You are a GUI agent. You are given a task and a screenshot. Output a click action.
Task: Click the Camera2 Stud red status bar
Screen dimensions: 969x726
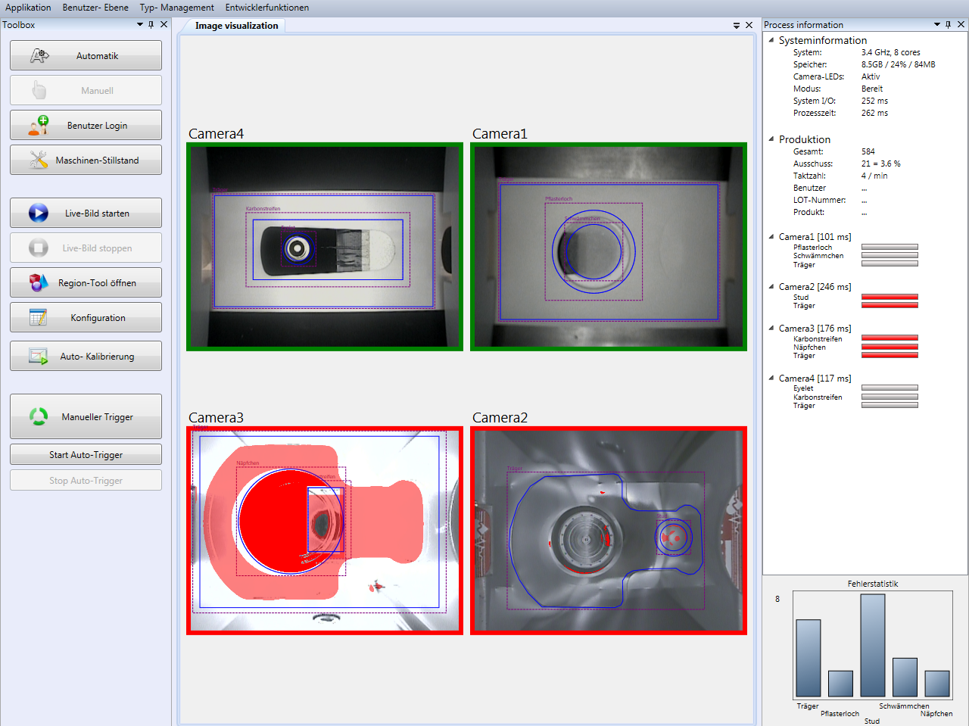(x=890, y=297)
